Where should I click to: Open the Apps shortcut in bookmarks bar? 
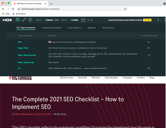point(6,14)
